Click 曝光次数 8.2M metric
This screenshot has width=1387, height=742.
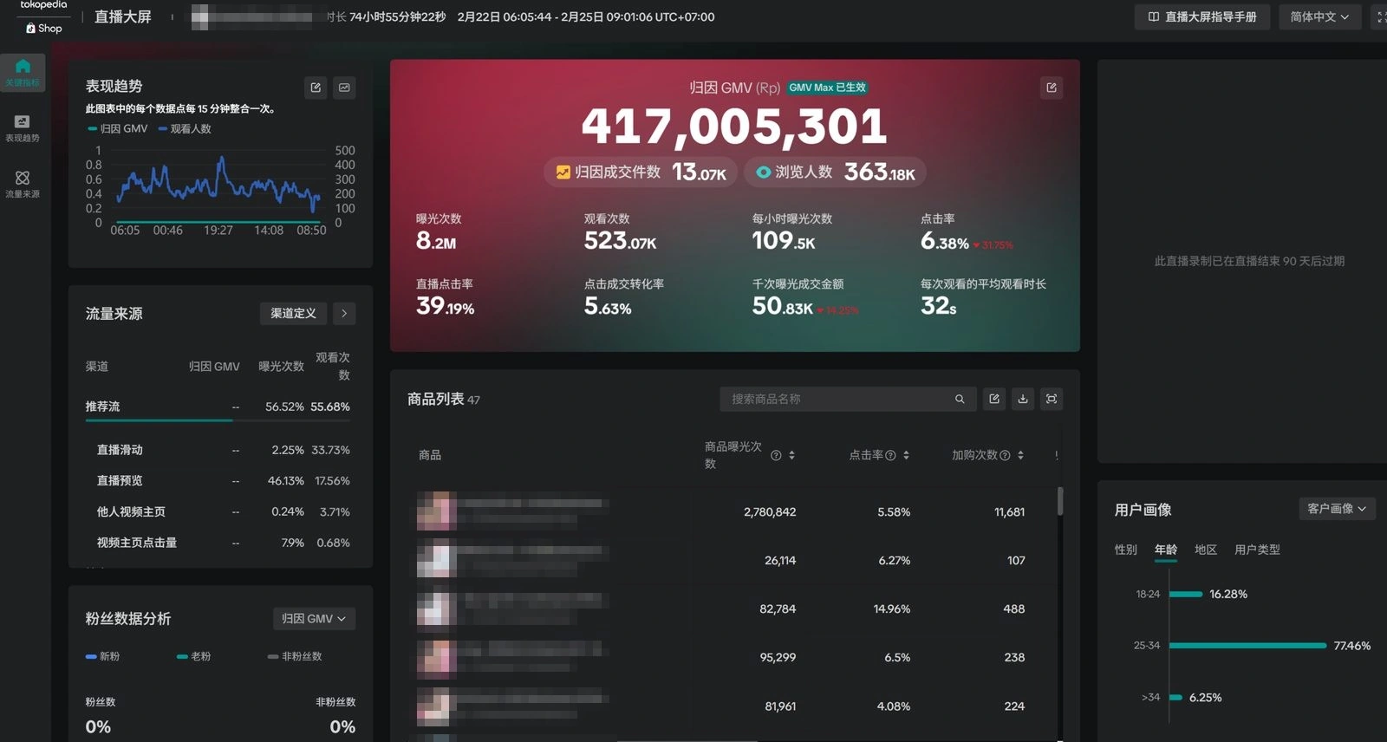pos(439,232)
